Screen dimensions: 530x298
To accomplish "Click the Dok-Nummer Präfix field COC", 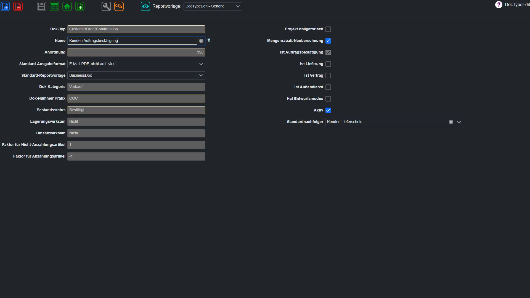I will click(136, 99).
